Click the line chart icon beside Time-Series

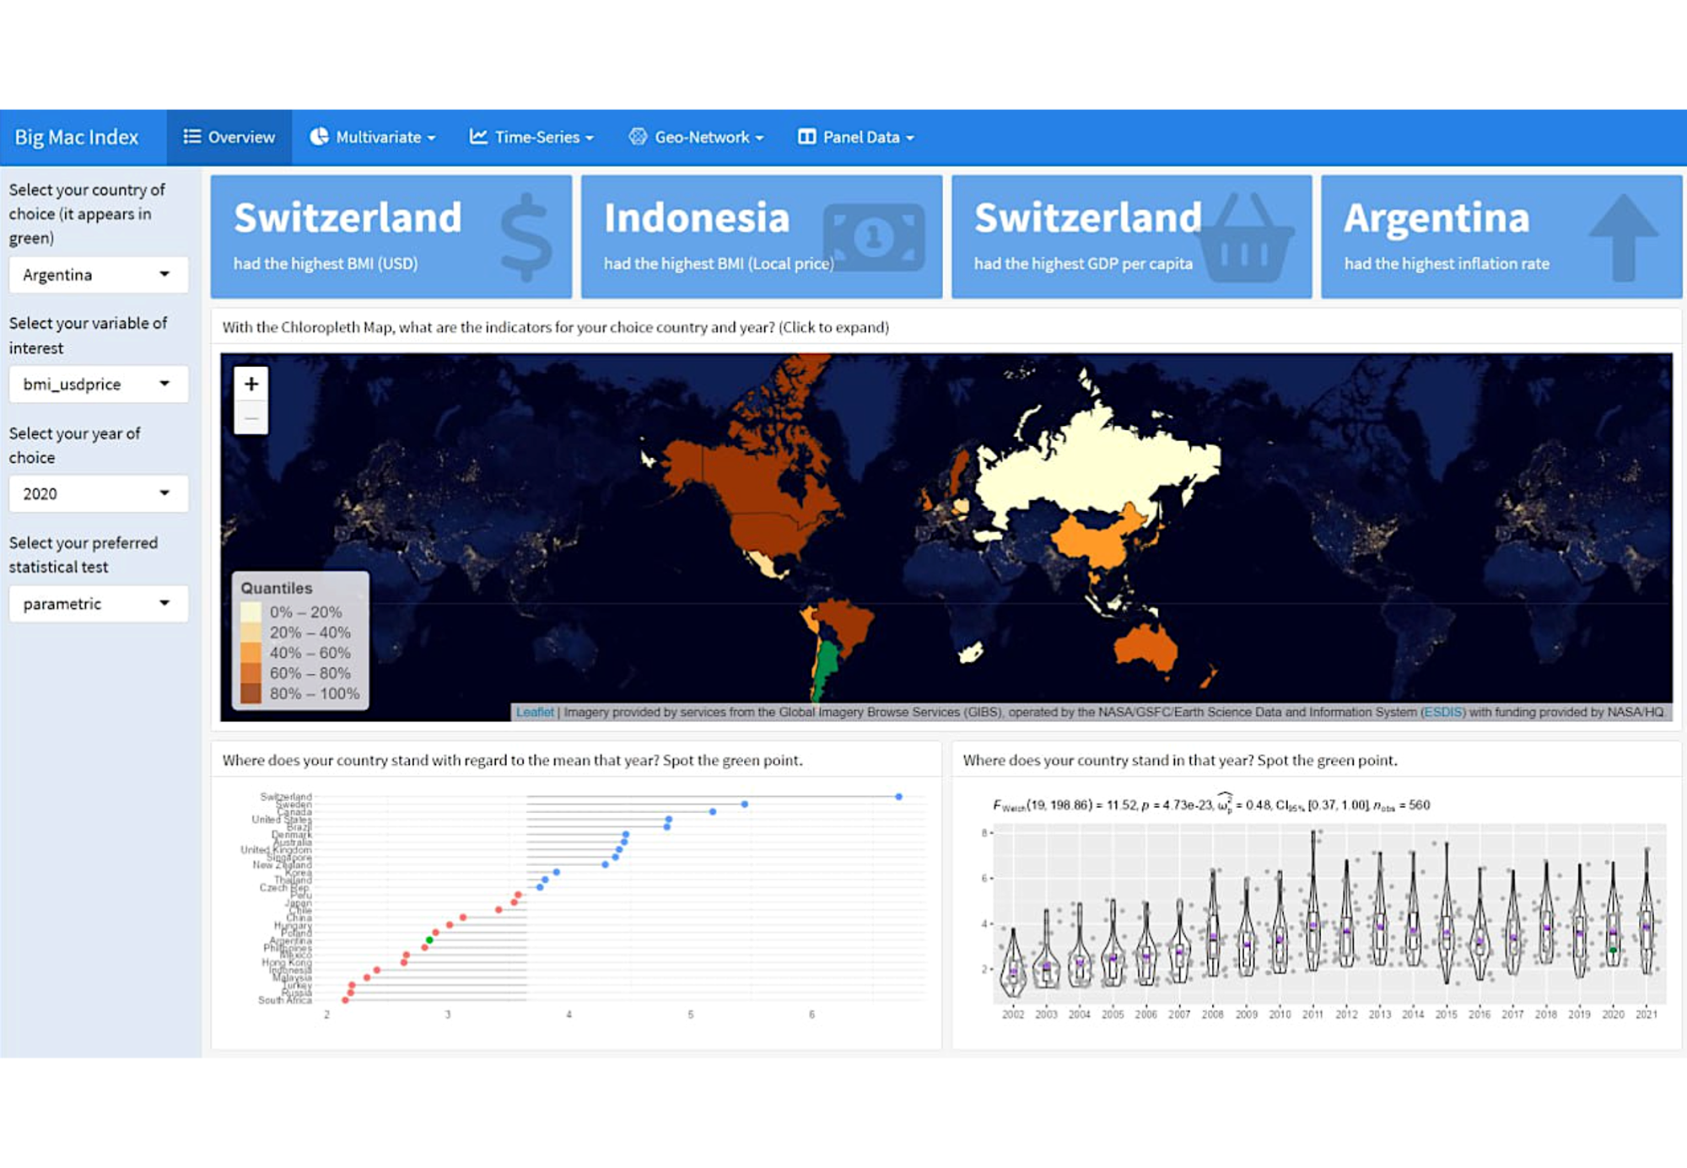(478, 137)
